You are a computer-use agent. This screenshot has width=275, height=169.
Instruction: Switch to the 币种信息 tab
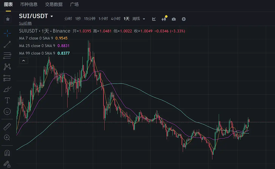[x=29, y=4]
